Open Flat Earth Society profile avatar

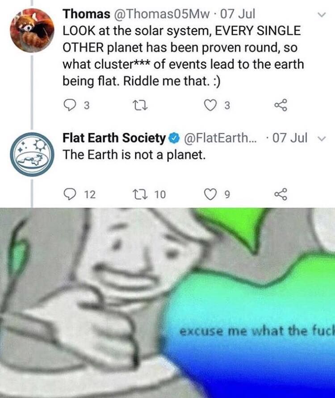coord(32,154)
